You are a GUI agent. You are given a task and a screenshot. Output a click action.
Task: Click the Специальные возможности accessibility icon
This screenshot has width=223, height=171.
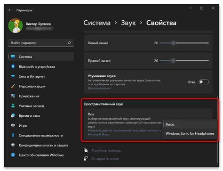click(x=13, y=135)
